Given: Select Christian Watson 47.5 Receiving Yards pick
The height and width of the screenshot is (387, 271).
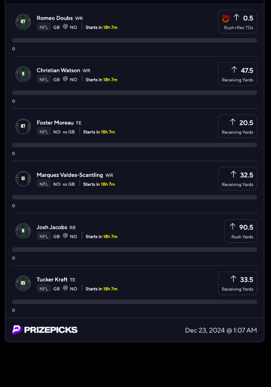Looking at the screenshot, I should (x=237, y=74).
